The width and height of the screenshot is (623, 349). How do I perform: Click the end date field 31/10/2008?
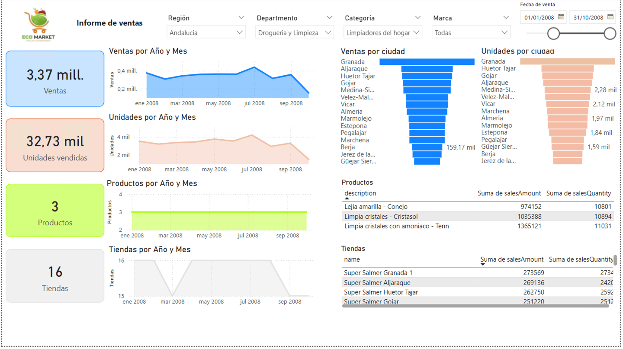point(588,18)
